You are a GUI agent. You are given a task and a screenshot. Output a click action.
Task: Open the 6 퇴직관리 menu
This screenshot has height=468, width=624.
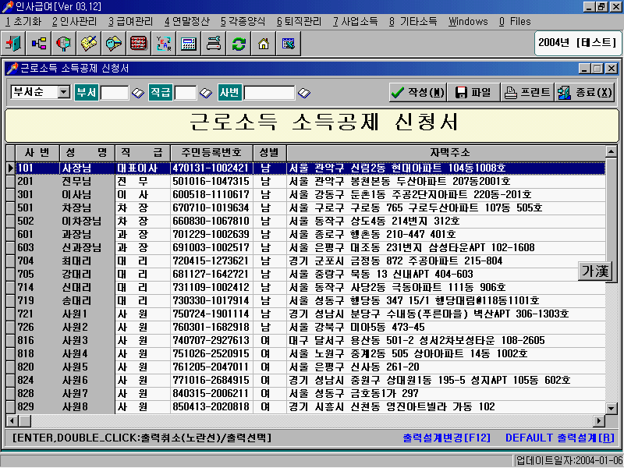coord(299,21)
